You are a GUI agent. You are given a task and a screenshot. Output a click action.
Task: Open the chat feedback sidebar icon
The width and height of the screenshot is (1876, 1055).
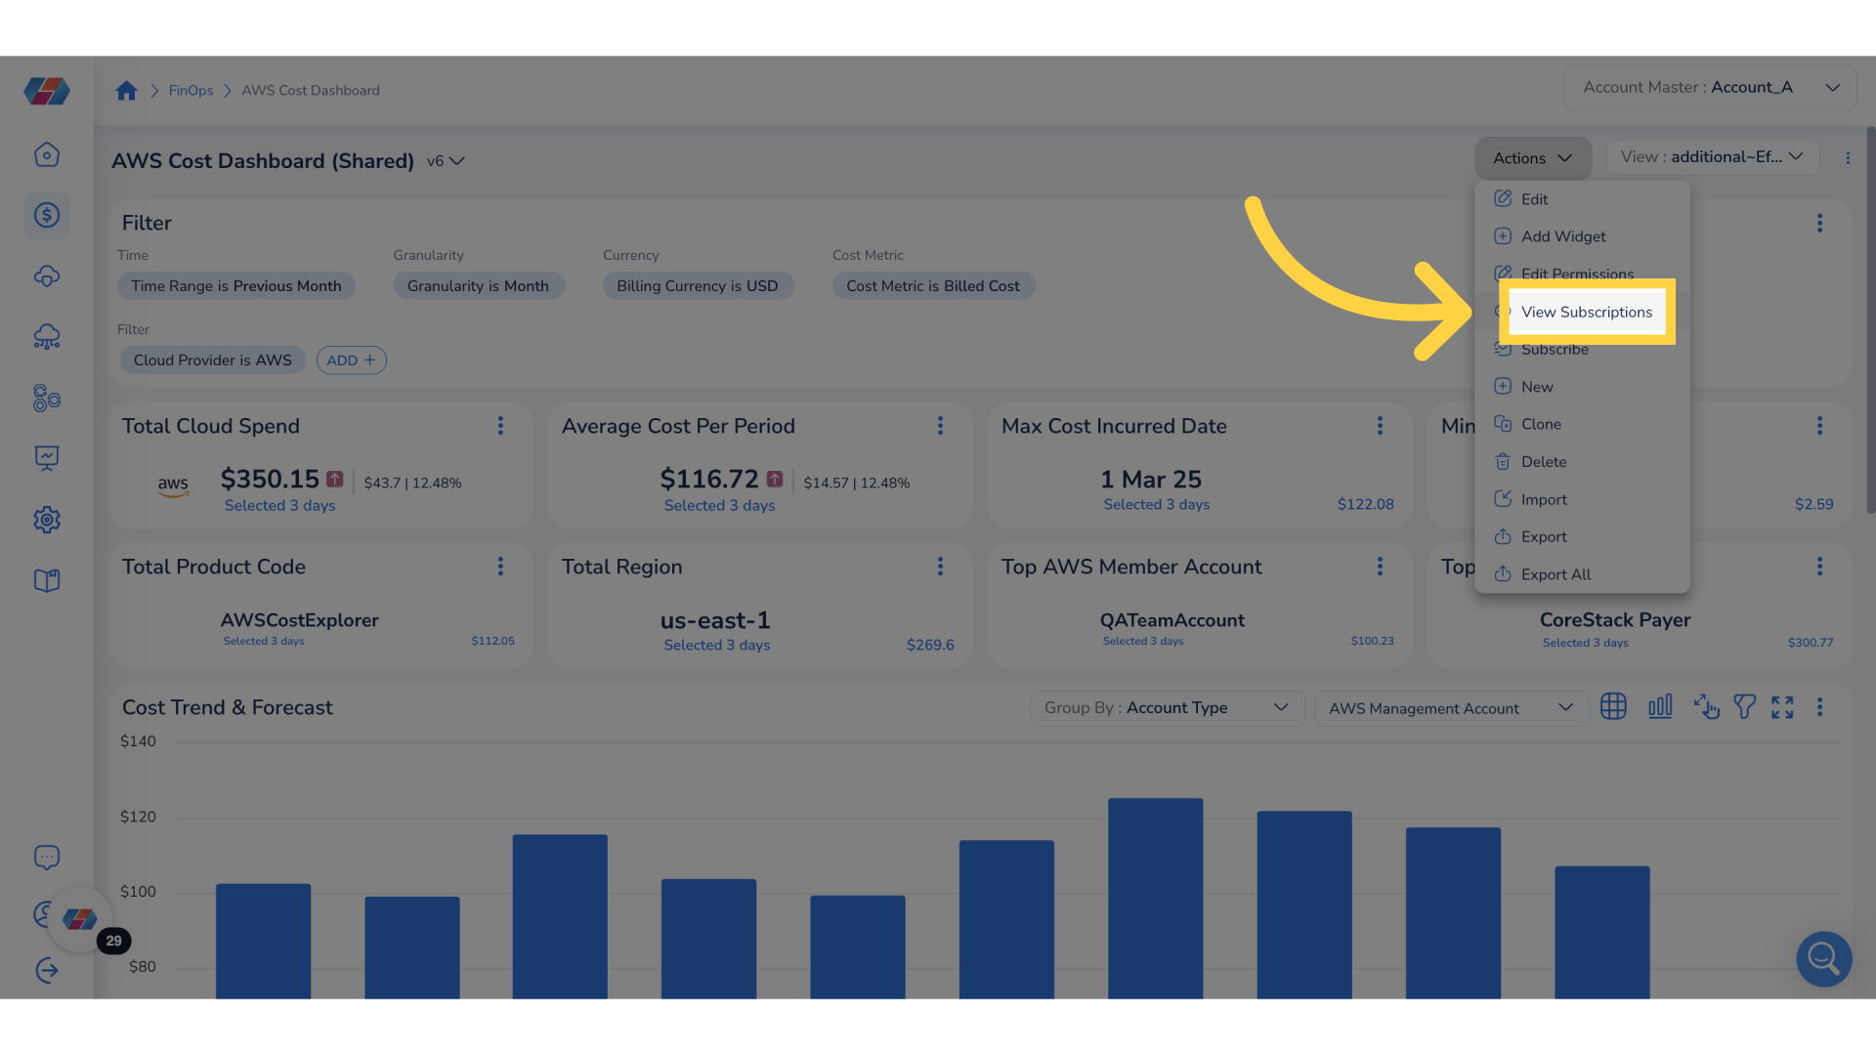click(x=47, y=858)
